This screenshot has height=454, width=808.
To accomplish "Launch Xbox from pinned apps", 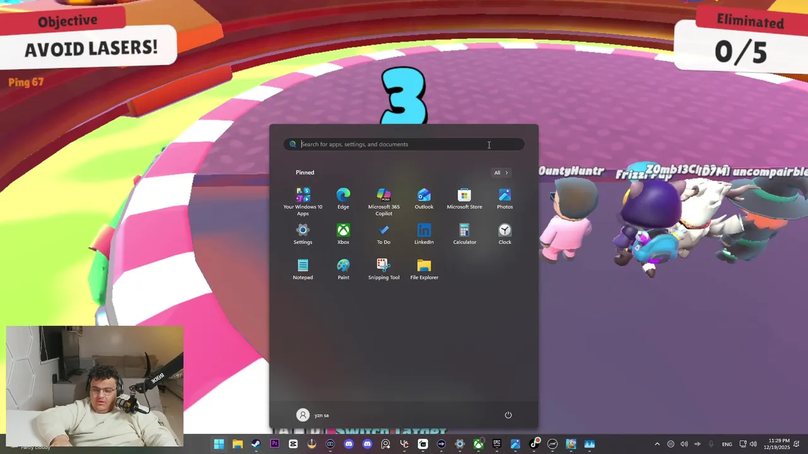I will [x=343, y=234].
